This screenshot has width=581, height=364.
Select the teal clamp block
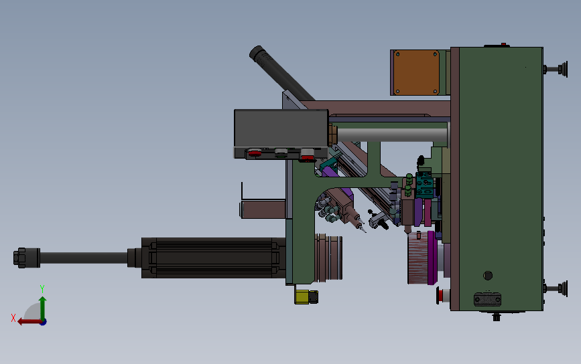tap(425, 185)
